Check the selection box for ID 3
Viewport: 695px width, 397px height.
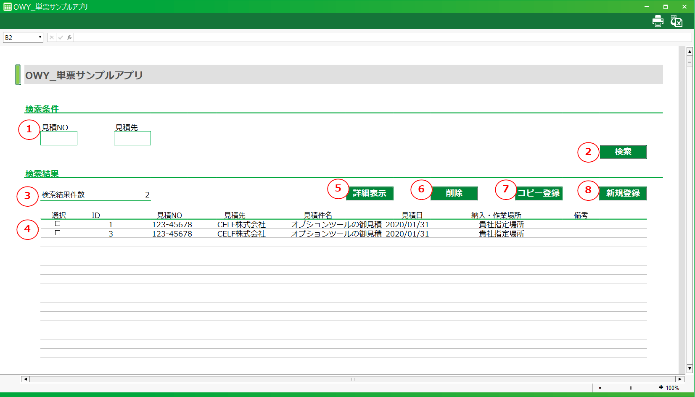pos(58,233)
